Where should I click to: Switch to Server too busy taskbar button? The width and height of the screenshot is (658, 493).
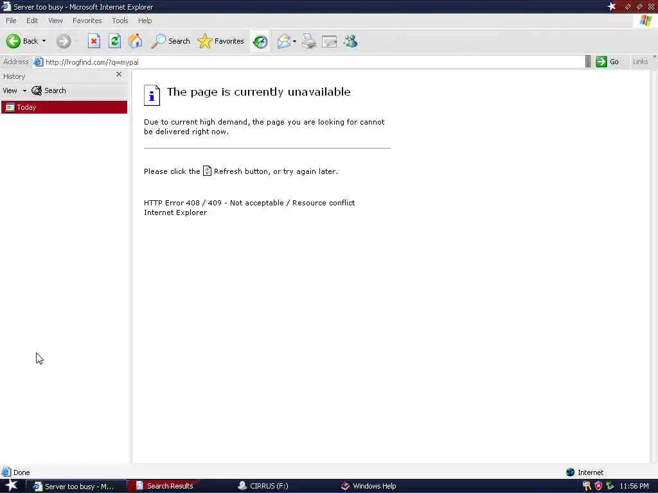point(76,487)
